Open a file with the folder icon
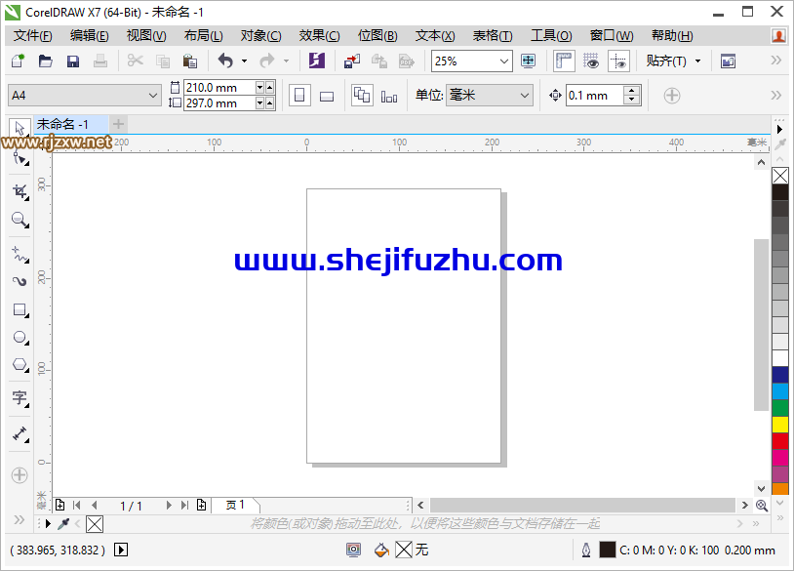The height and width of the screenshot is (571, 794). [46, 61]
